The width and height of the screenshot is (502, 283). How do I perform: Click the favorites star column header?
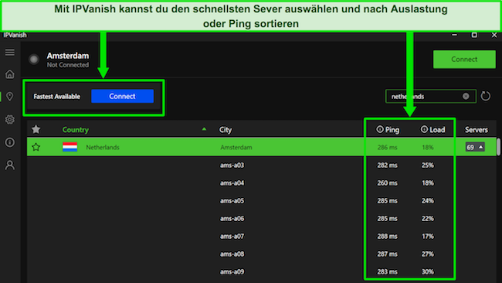pyautogui.click(x=36, y=129)
